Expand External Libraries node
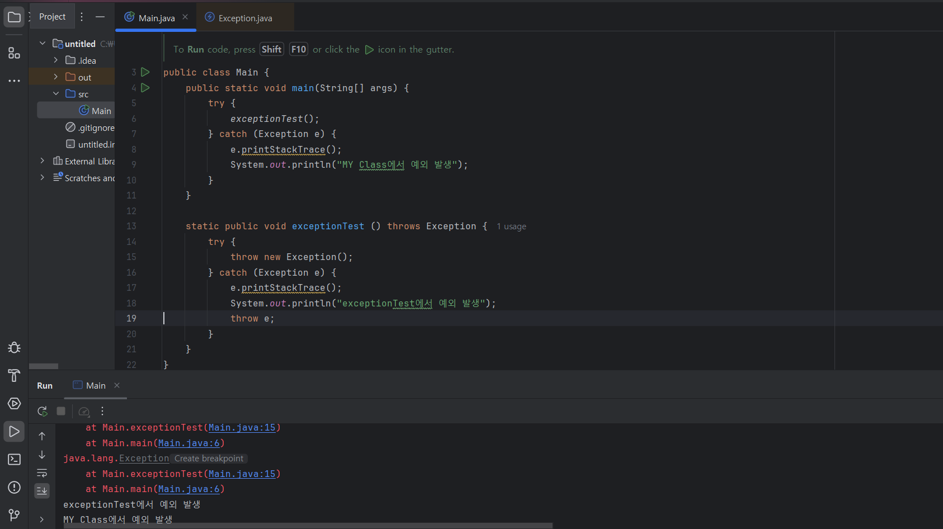943x529 pixels. click(43, 160)
